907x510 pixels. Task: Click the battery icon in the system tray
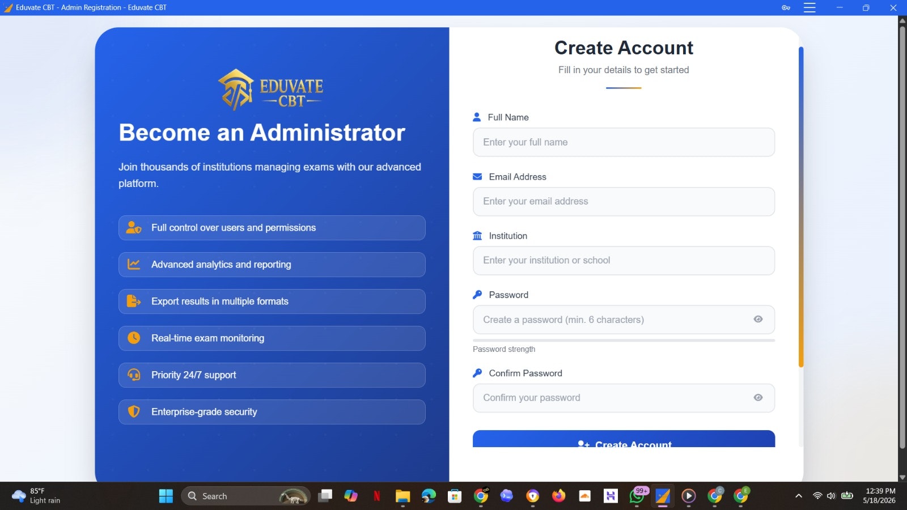point(847,496)
